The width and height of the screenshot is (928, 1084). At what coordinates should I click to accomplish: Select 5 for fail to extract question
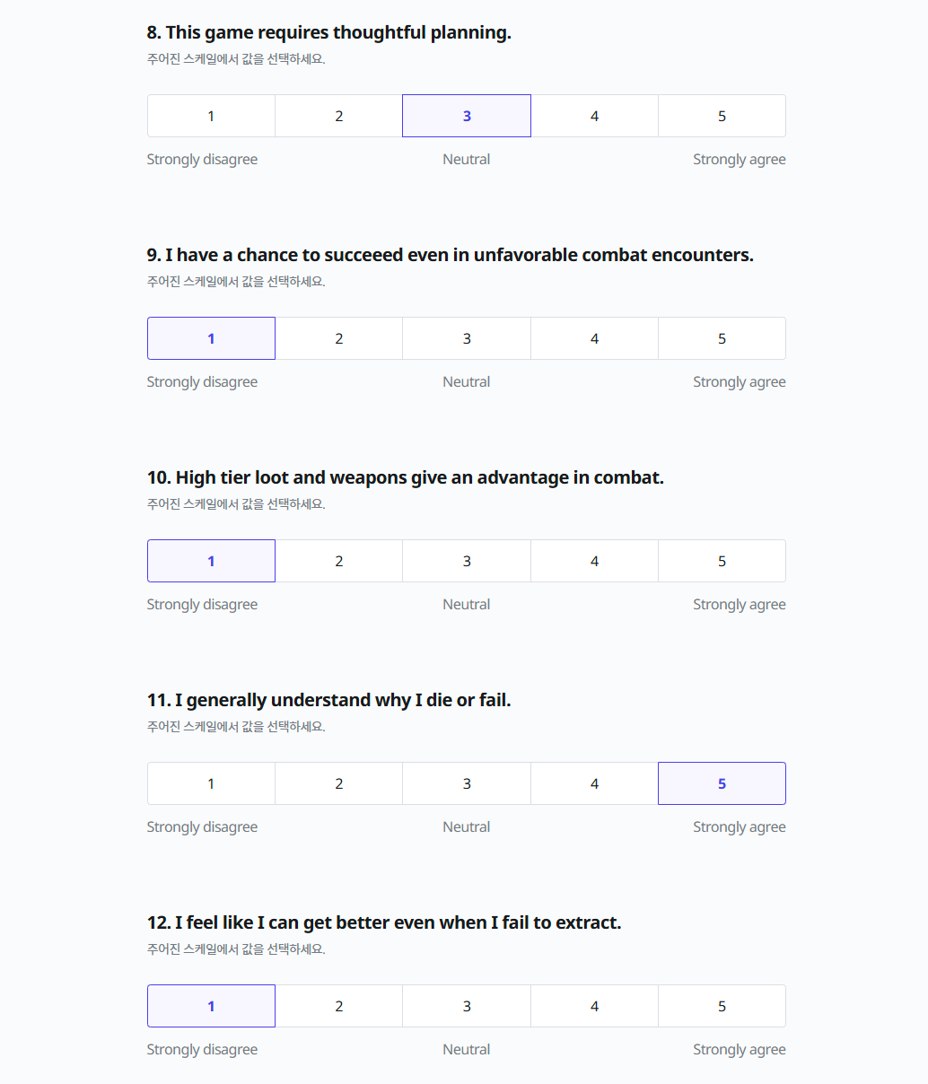click(722, 1006)
